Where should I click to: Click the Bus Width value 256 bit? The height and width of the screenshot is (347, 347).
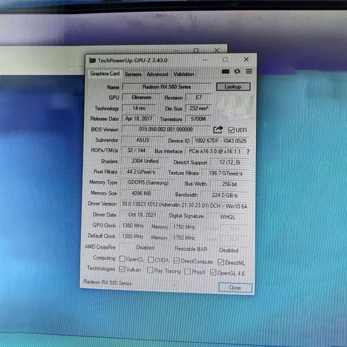(x=229, y=184)
